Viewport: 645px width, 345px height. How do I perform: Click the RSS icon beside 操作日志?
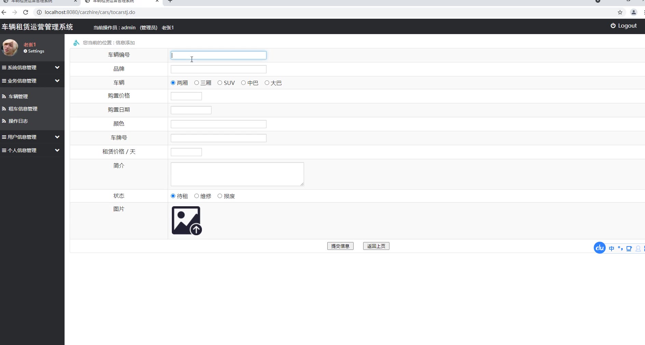[4, 121]
